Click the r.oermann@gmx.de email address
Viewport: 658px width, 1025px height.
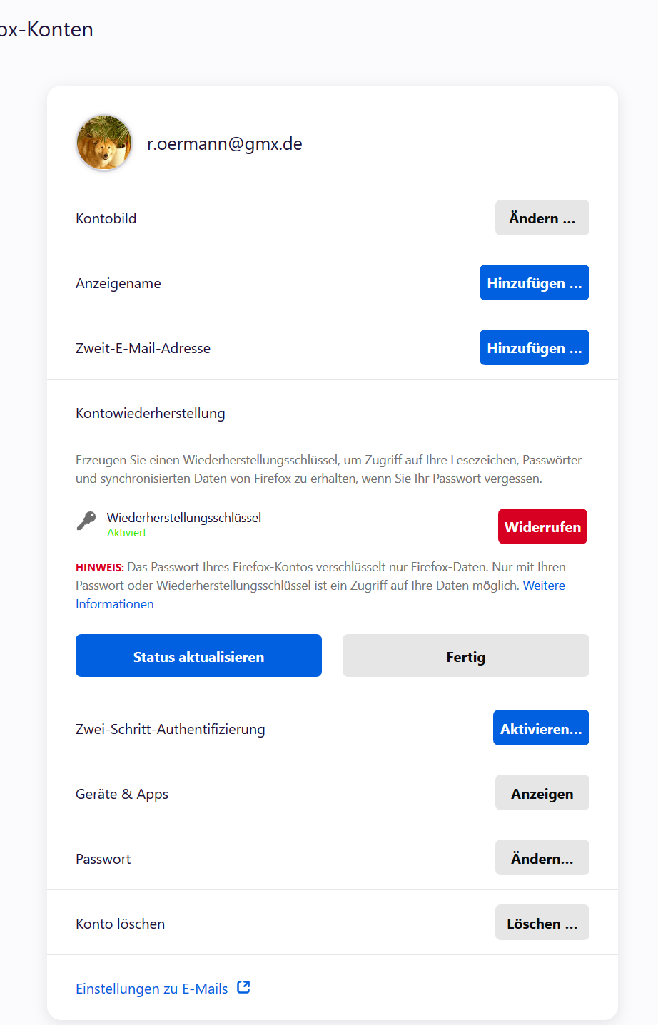(x=225, y=143)
